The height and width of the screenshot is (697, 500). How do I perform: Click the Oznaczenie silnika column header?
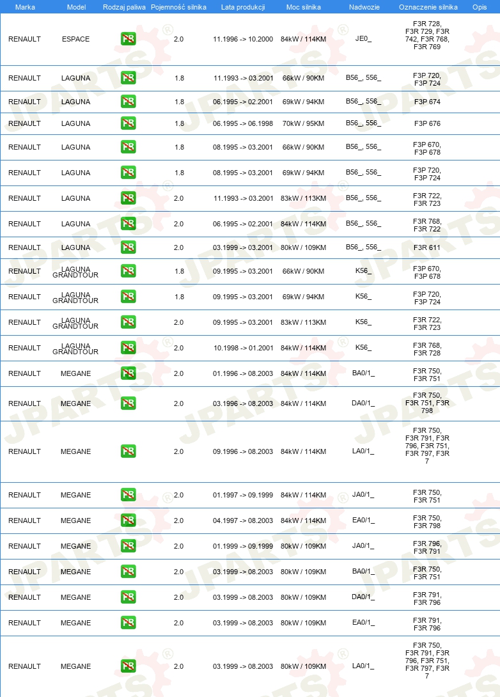428,7
